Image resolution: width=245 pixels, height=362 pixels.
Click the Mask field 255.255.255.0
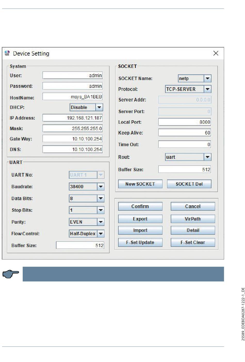72,128
